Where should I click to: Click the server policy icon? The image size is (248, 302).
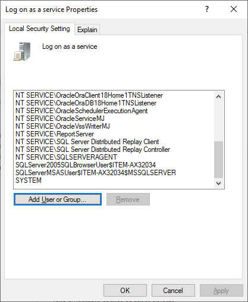click(22, 51)
